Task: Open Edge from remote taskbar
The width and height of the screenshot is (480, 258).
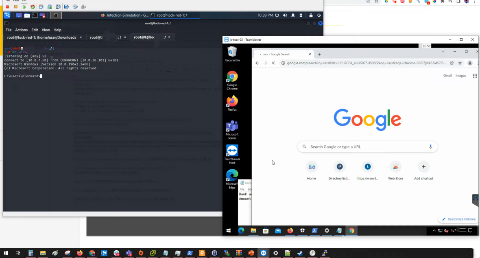Action: pos(241,231)
